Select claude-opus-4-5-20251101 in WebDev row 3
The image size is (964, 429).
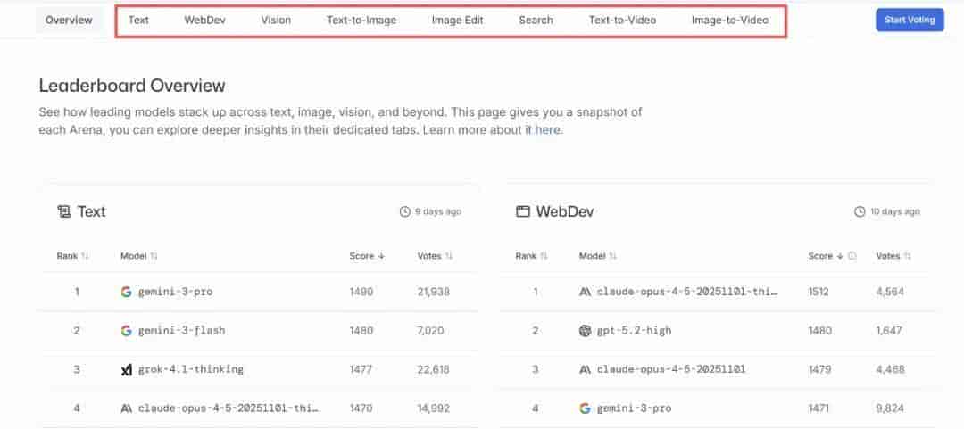click(670, 369)
